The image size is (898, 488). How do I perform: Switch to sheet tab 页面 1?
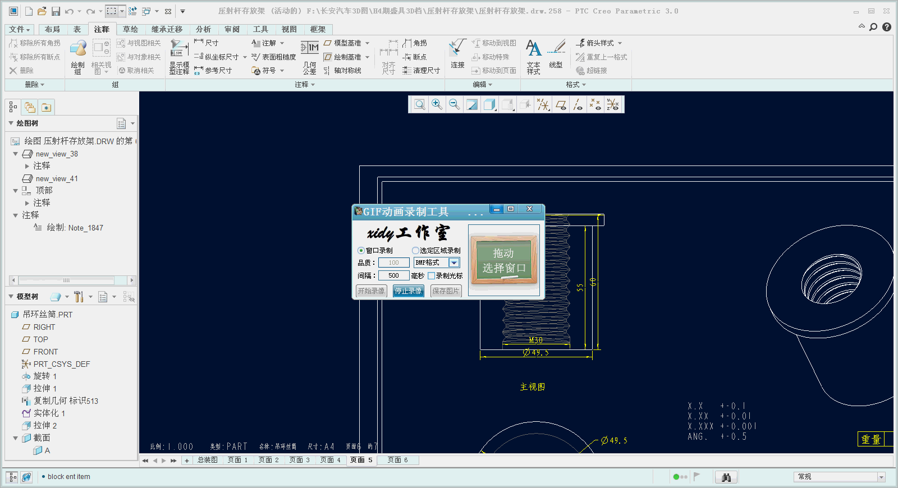coord(237,460)
